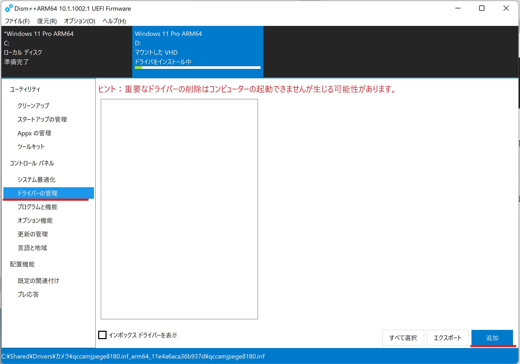Open the ファイル(F) menu
The height and width of the screenshot is (364, 520).
pos(17,21)
